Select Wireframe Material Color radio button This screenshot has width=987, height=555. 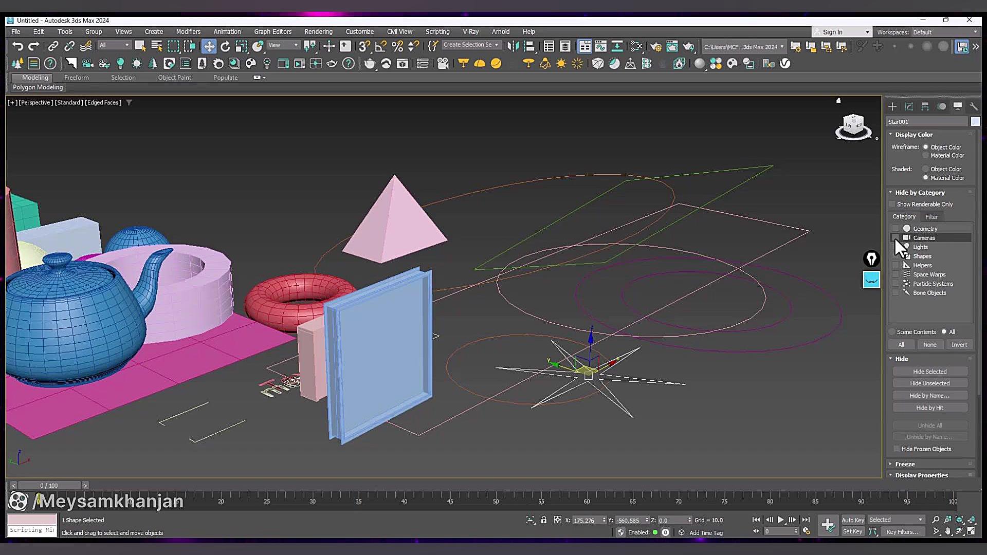click(x=925, y=156)
